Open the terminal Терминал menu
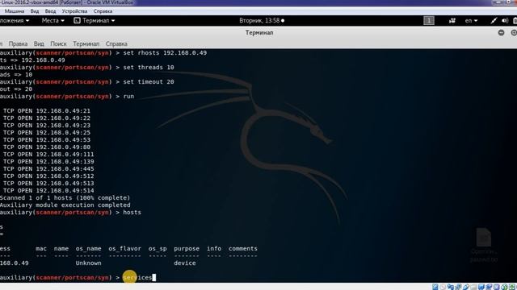The width and height of the screenshot is (517, 290). click(86, 43)
